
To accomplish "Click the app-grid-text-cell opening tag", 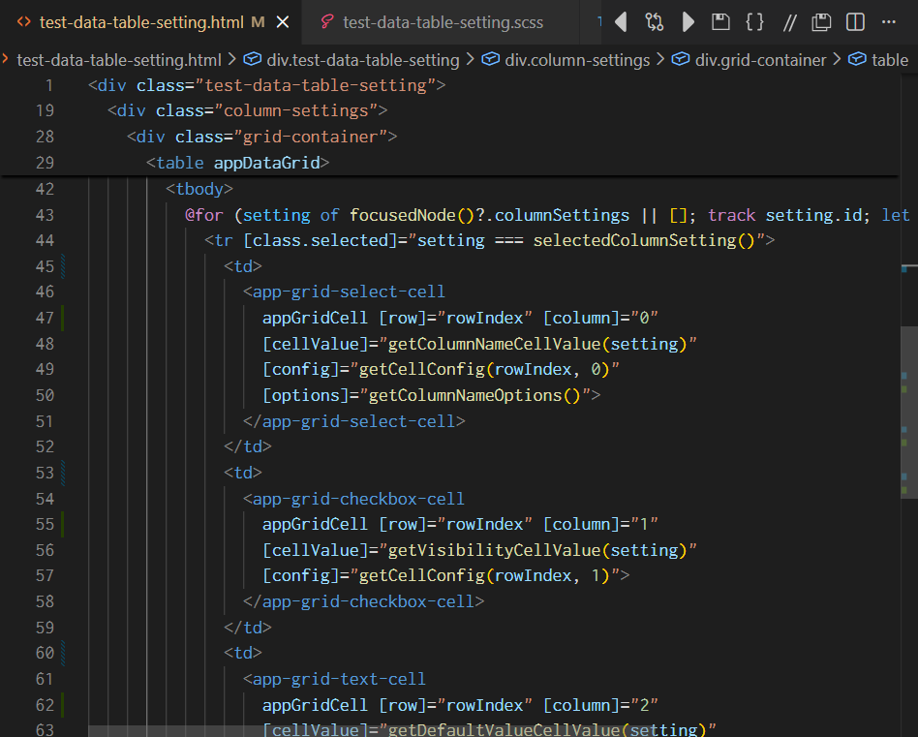I will tap(334, 679).
